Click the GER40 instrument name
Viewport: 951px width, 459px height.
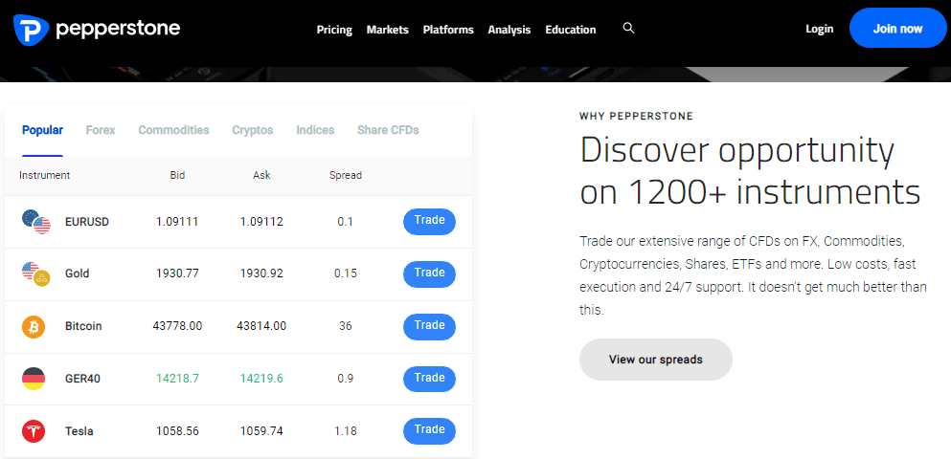pos(83,379)
